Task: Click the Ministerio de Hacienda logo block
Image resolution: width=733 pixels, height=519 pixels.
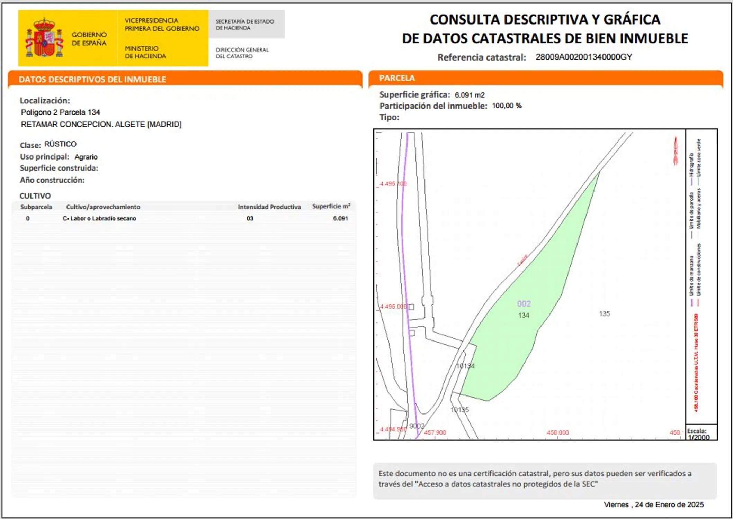Action: tap(145, 52)
